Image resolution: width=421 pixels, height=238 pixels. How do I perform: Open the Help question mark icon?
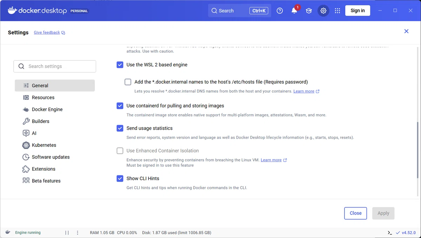pyautogui.click(x=280, y=11)
